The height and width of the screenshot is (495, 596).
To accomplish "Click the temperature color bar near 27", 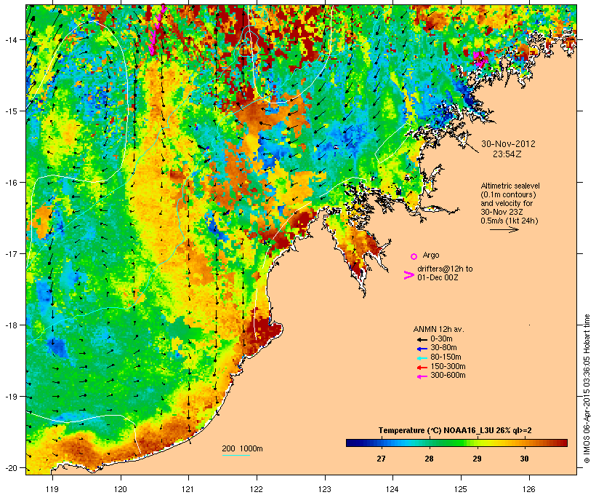I will coord(382,443).
